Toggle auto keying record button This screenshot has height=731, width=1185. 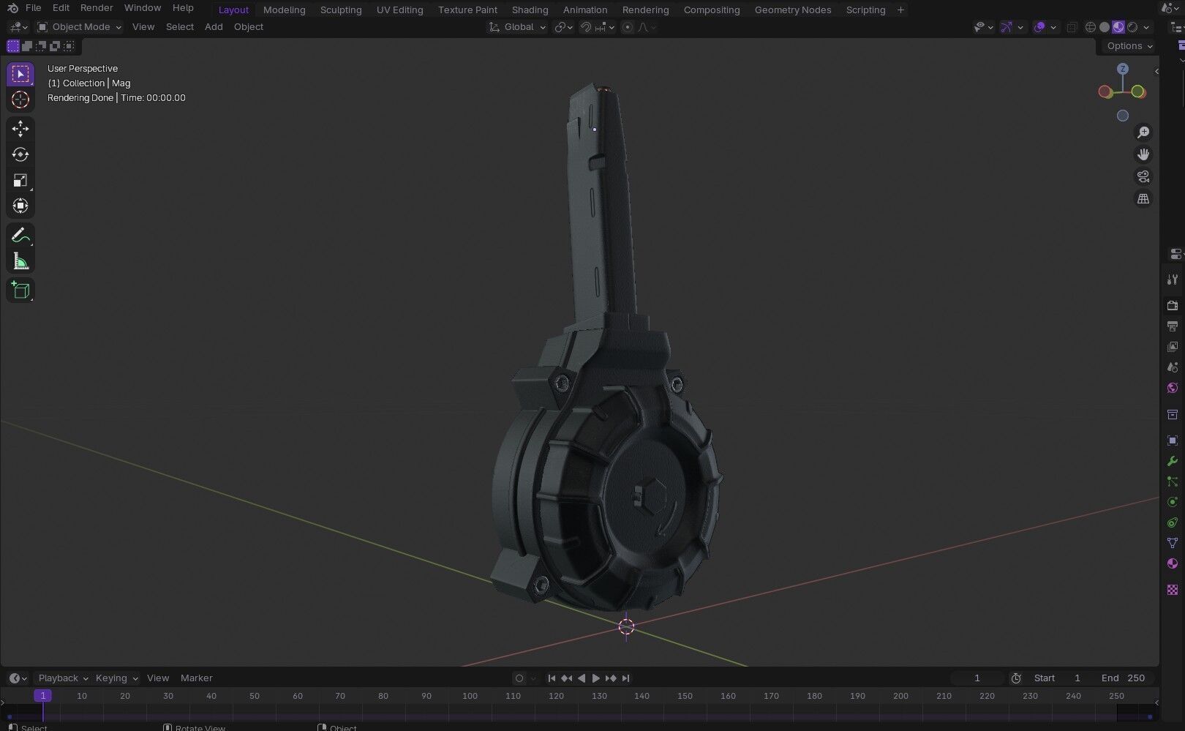tap(519, 678)
